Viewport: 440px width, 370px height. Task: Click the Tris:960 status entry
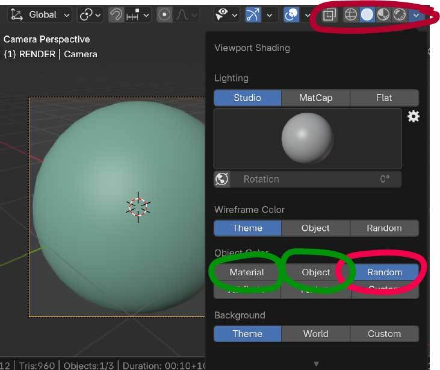pyautogui.click(x=37, y=366)
